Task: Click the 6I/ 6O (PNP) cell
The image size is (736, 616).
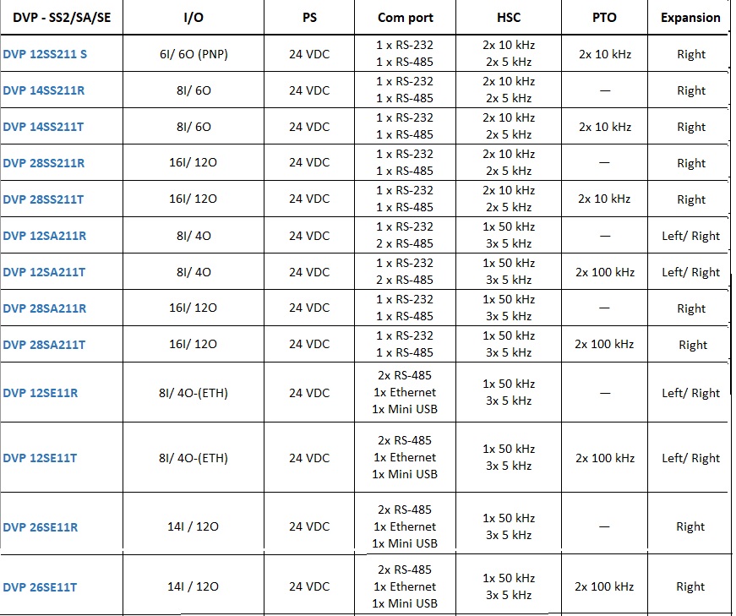Action: tap(194, 54)
